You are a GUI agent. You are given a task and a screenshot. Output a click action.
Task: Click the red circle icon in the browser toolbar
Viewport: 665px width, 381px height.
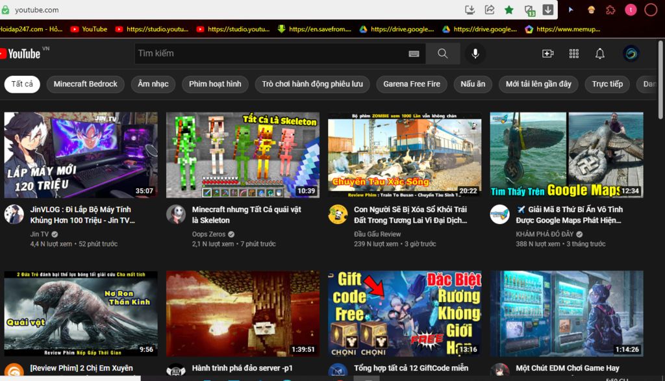pyautogui.click(x=651, y=10)
